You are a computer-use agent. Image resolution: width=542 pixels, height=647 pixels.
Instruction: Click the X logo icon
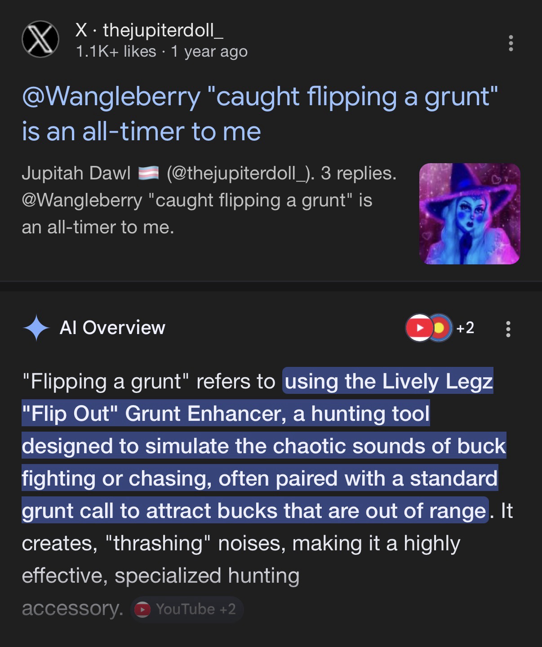click(x=40, y=40)
